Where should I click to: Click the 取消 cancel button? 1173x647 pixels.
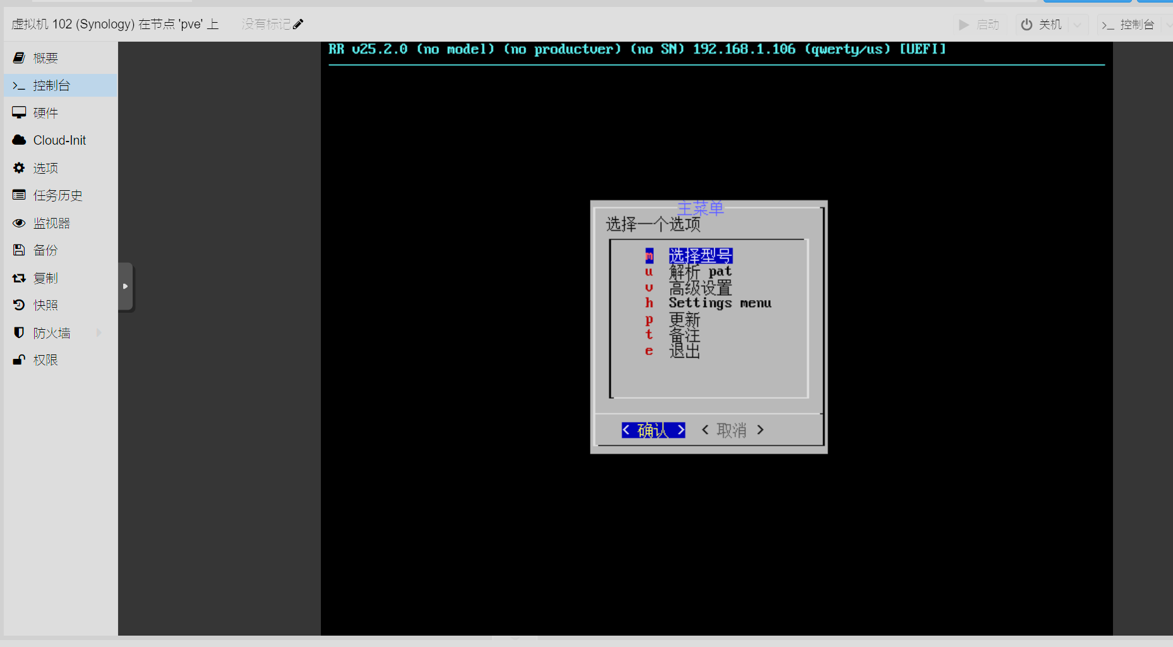733,430
